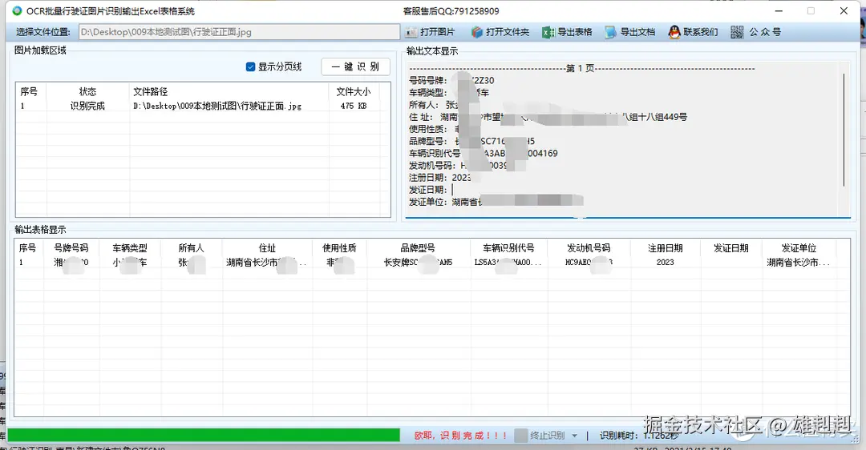
Task: Select the 导出表格 toolbar label
Action: (x=574, y=33)
